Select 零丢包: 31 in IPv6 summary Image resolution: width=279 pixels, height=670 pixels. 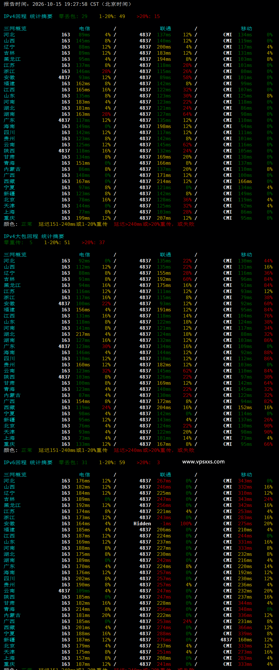73,463
